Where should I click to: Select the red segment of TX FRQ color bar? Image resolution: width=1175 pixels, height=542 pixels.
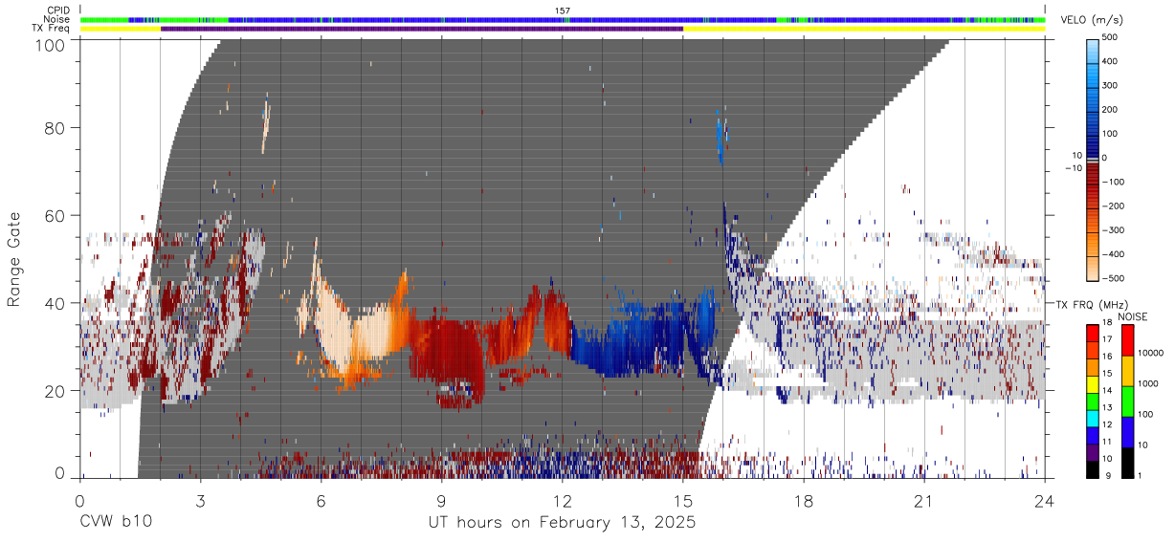click(x=1093, y=333)
